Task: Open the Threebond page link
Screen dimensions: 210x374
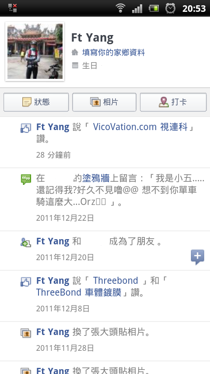Action: (115, 280)
